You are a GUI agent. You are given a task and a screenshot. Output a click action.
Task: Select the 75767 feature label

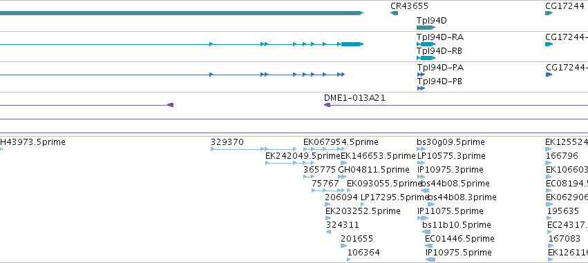point(325,184)
